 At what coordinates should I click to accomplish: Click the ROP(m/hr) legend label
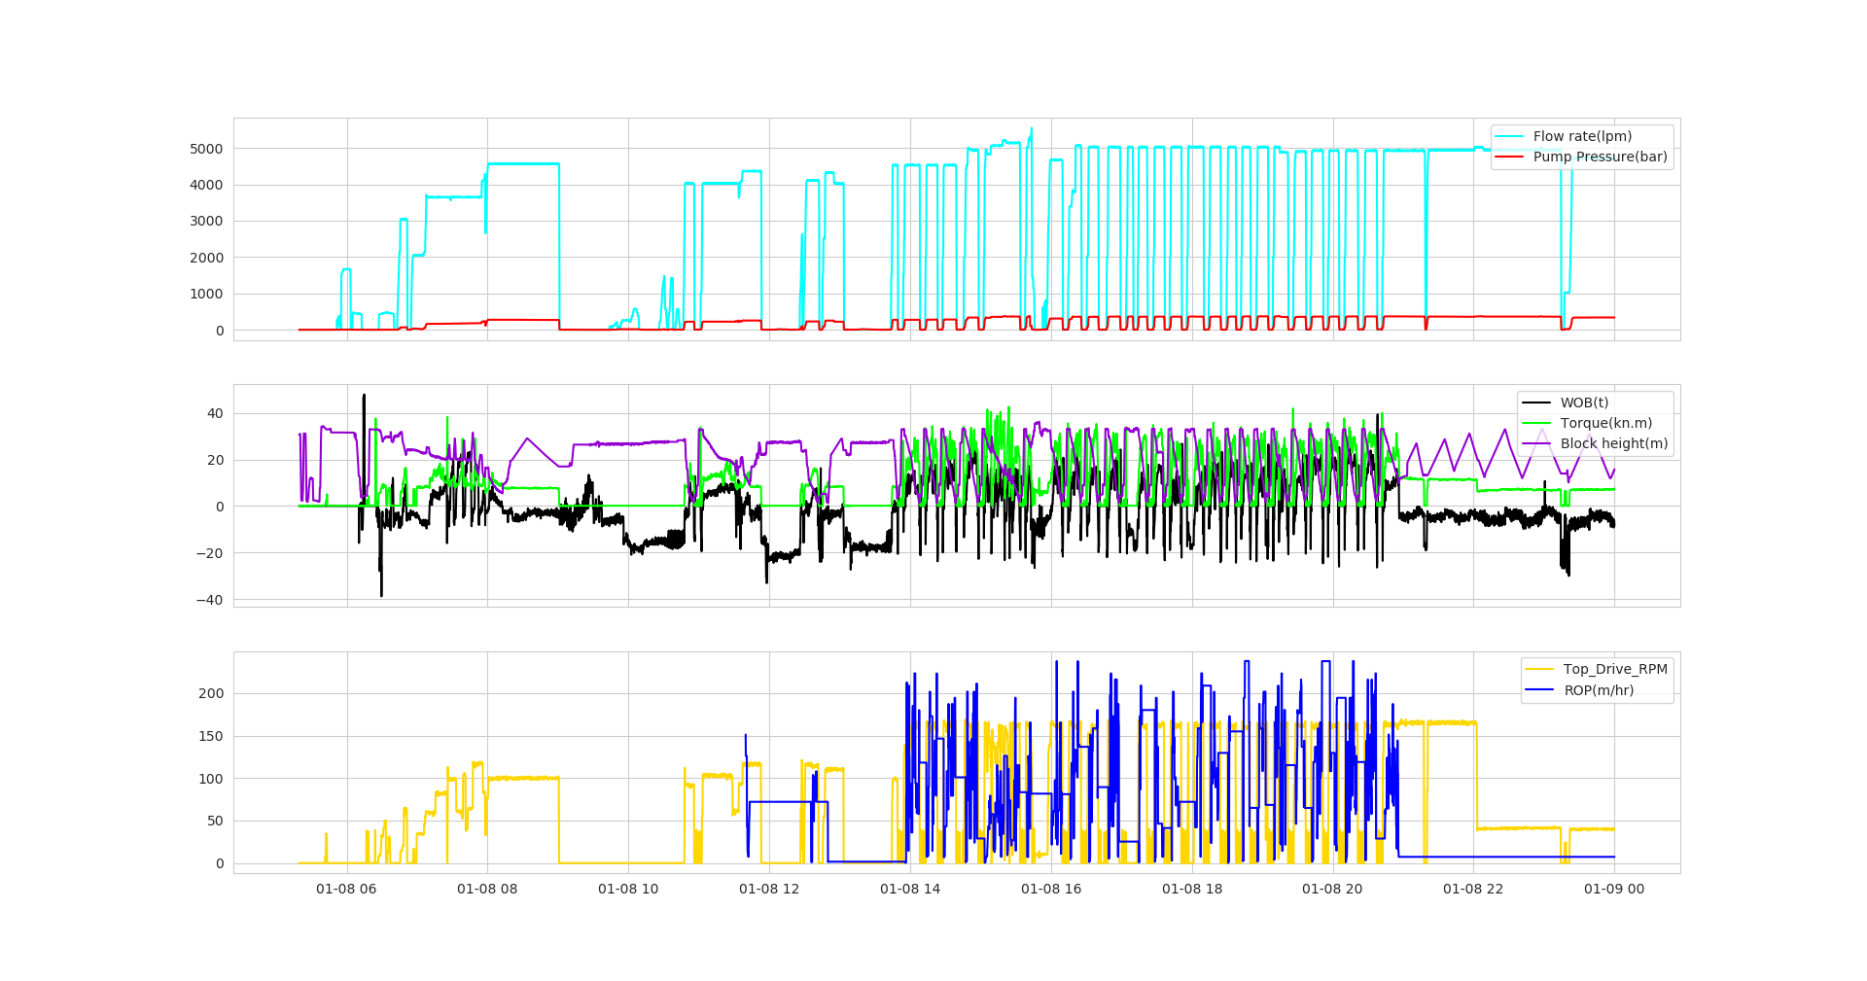[1599, 690]
